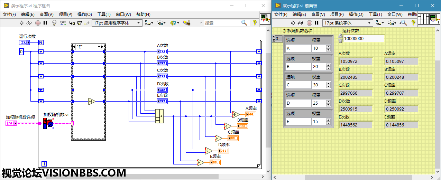Click the 运行次数 numeric increment stepper

coord(340,36)
